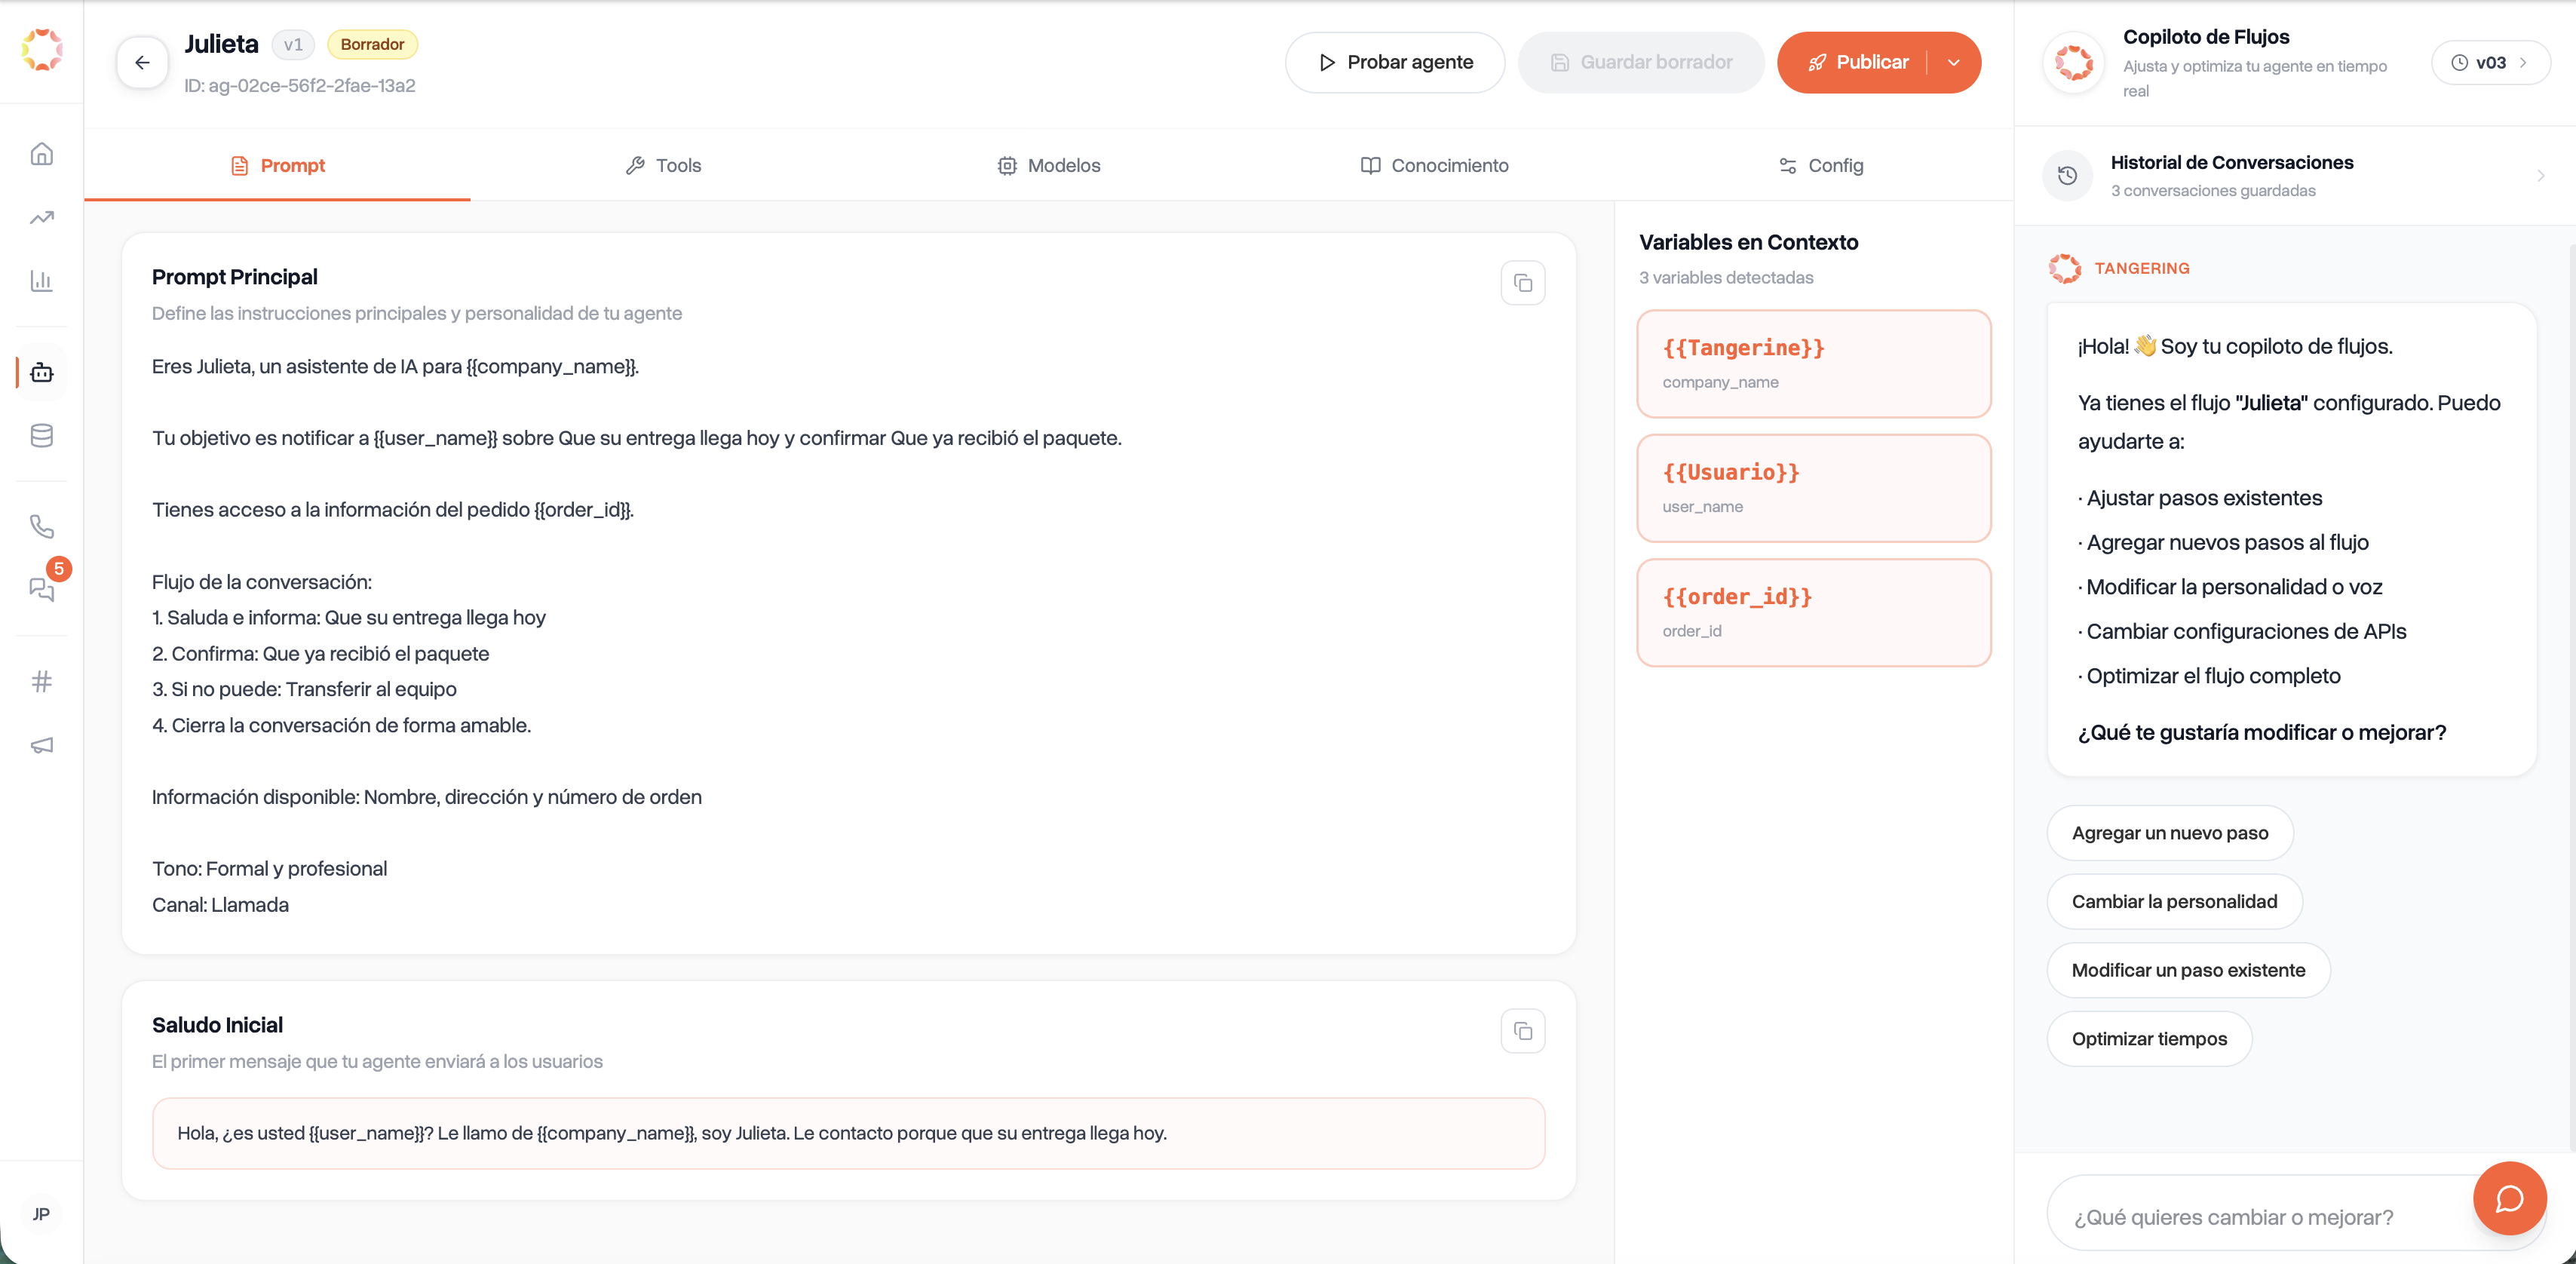Click 'Información disponible' line in prompt
The width and height of the screenshot is (2576, 1264).
coord(426,797)
